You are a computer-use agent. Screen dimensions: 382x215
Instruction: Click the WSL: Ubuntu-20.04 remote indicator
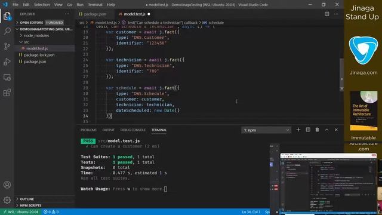20,212
